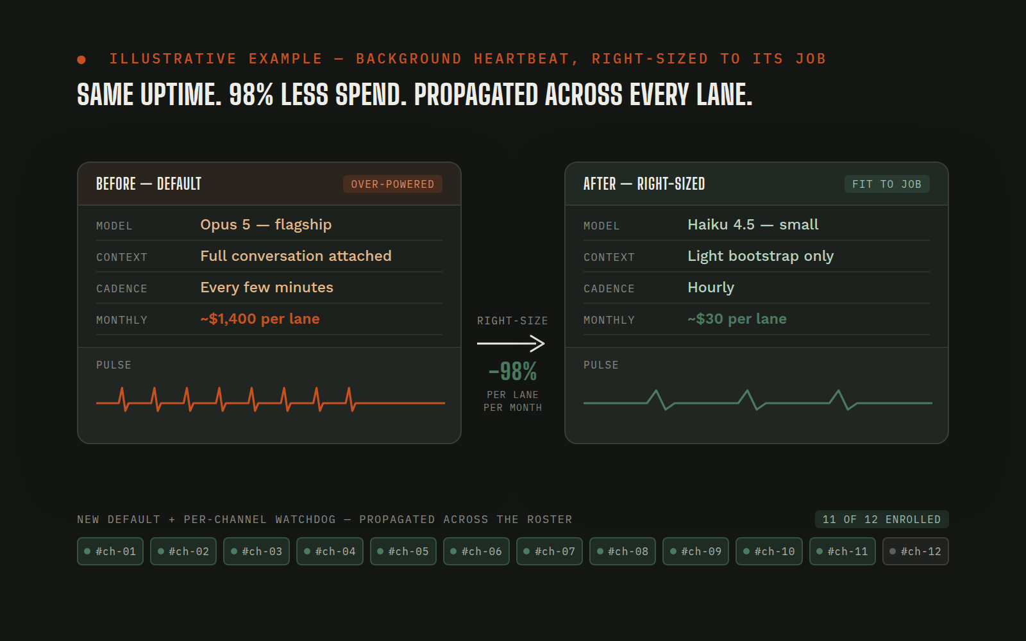The height and width of the screenshot is (641, 1026).
Task: Click the #ch-01 channel chip
Action: (110, 551)
